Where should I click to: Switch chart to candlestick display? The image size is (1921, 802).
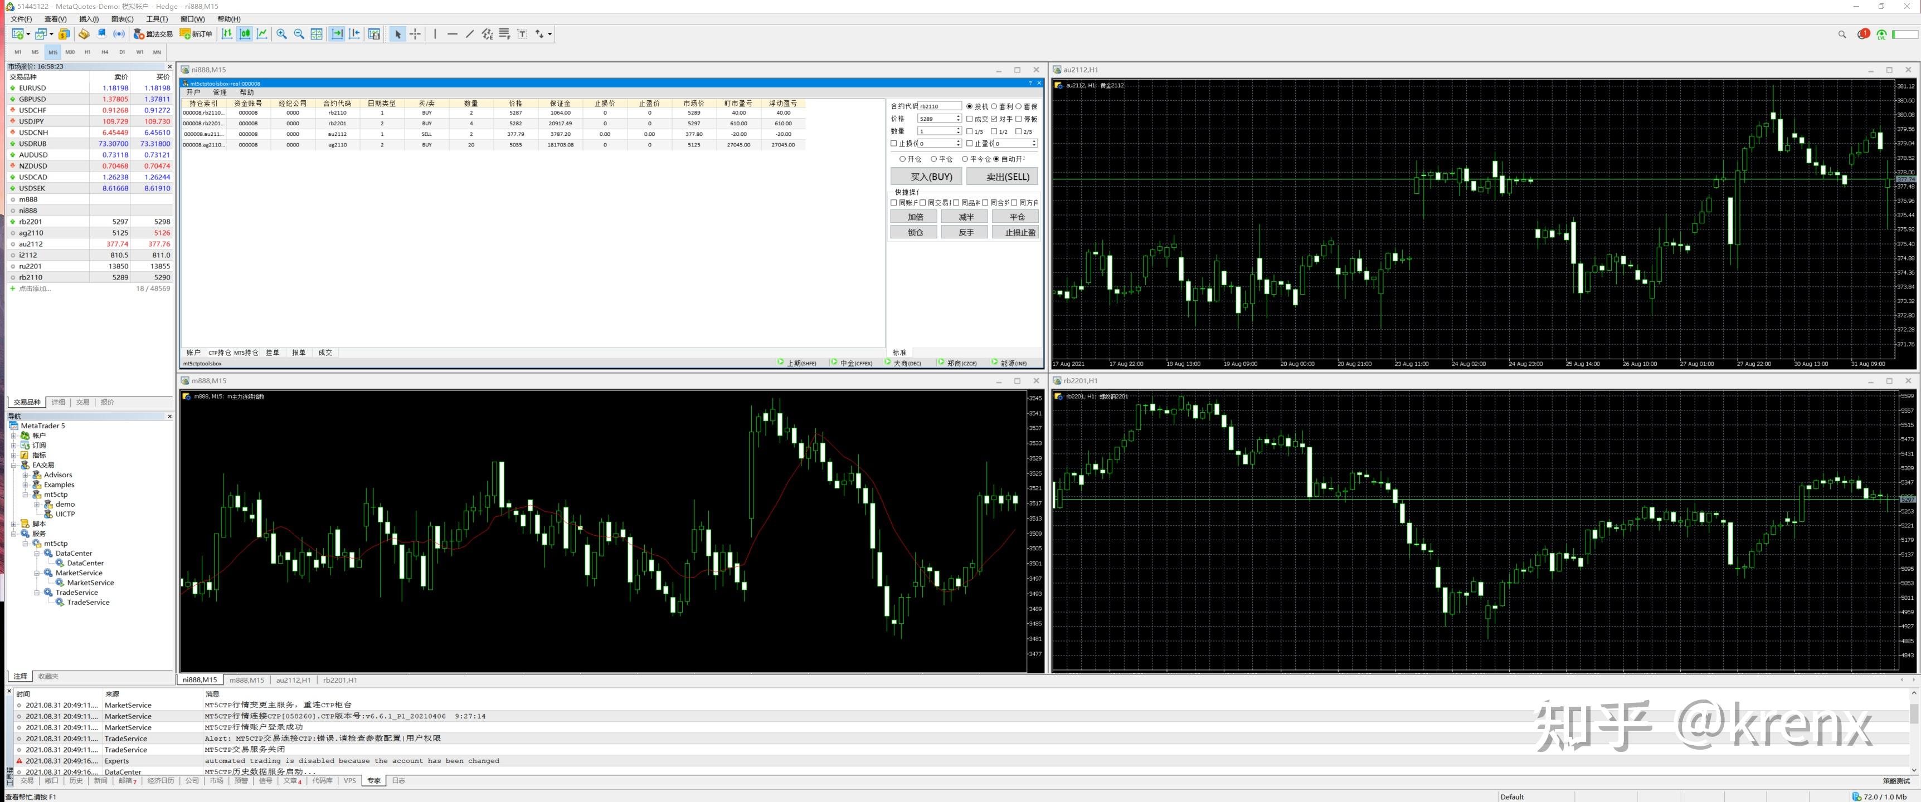(245, 35)
